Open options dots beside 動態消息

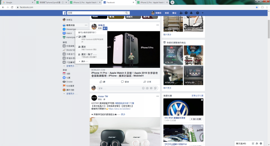point(86,25)
